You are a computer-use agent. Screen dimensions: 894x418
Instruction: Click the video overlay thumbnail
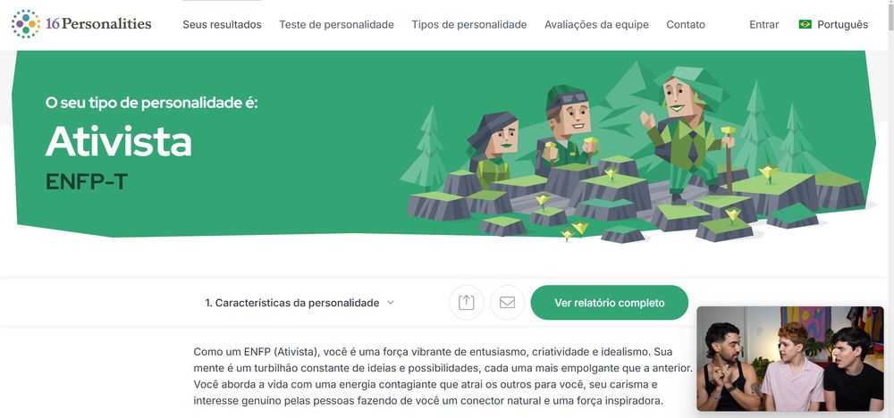790,359
